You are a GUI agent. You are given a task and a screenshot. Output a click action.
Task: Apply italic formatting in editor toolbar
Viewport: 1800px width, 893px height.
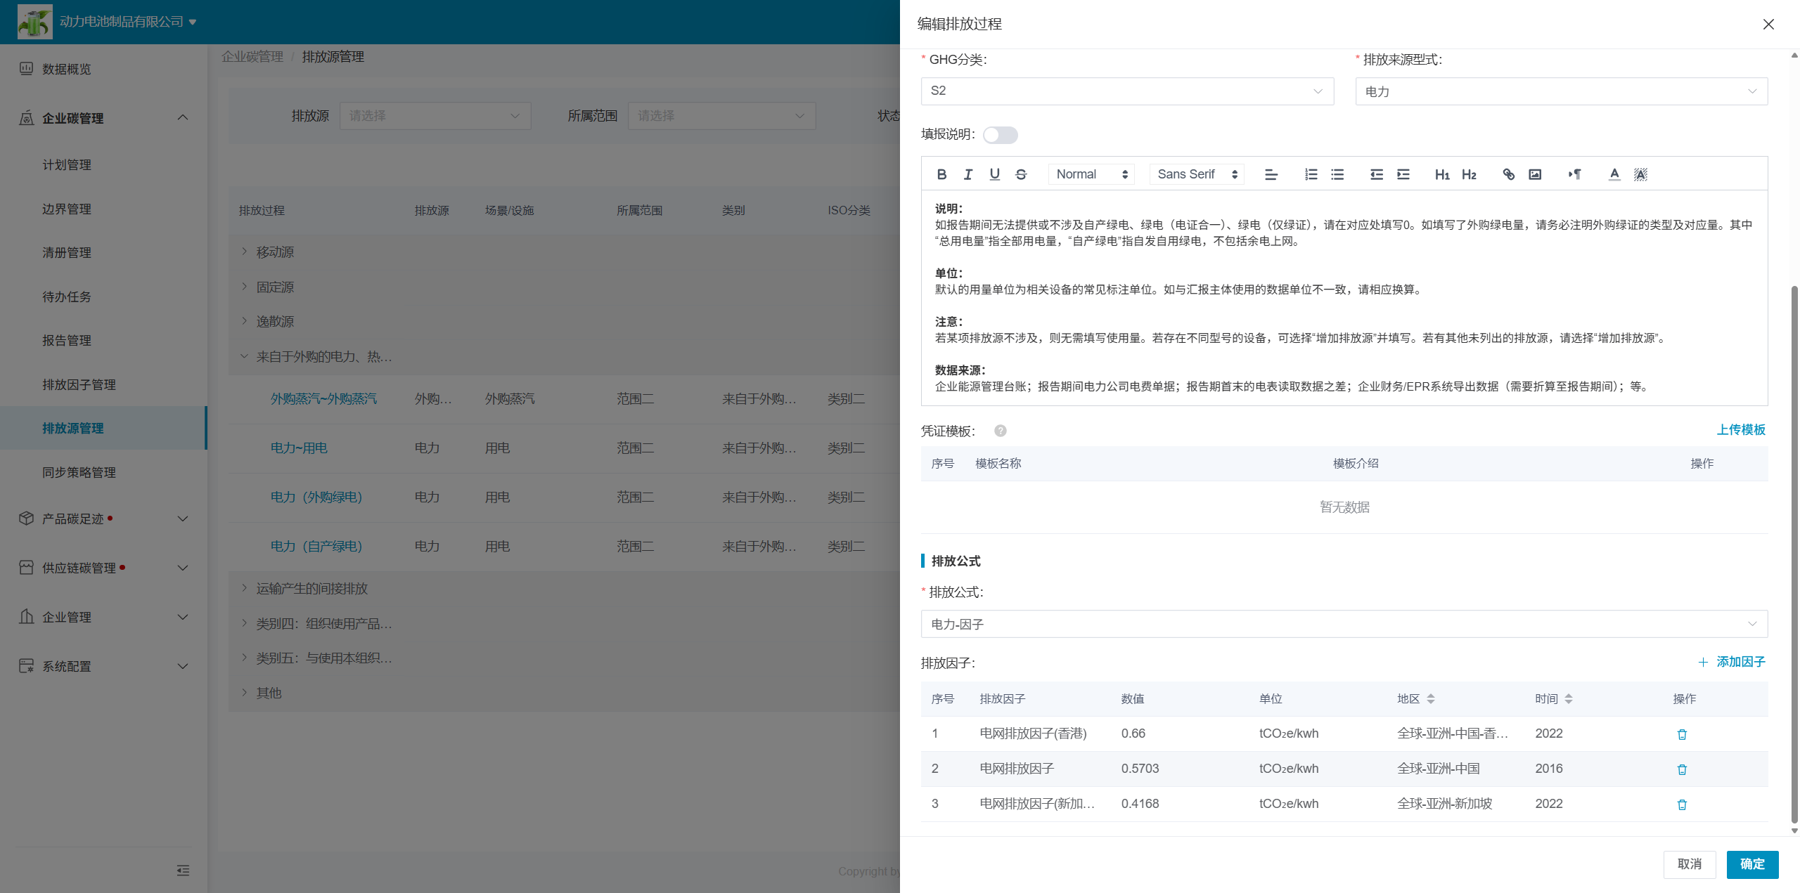(968, 174)
